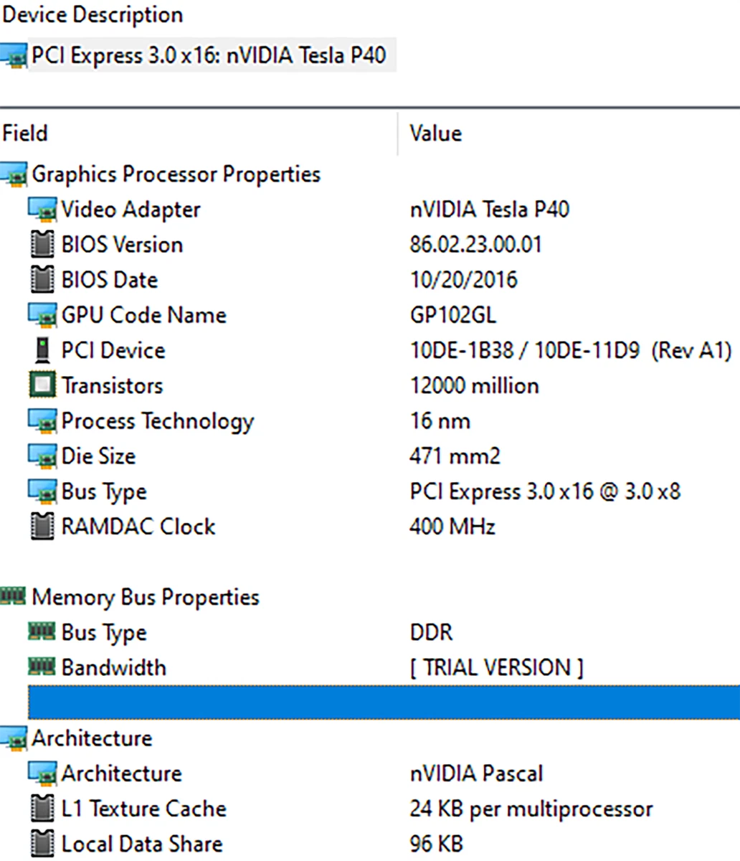Click the RAMDAC Clock chip icon
740x861 pixels.
click(43, 526)
